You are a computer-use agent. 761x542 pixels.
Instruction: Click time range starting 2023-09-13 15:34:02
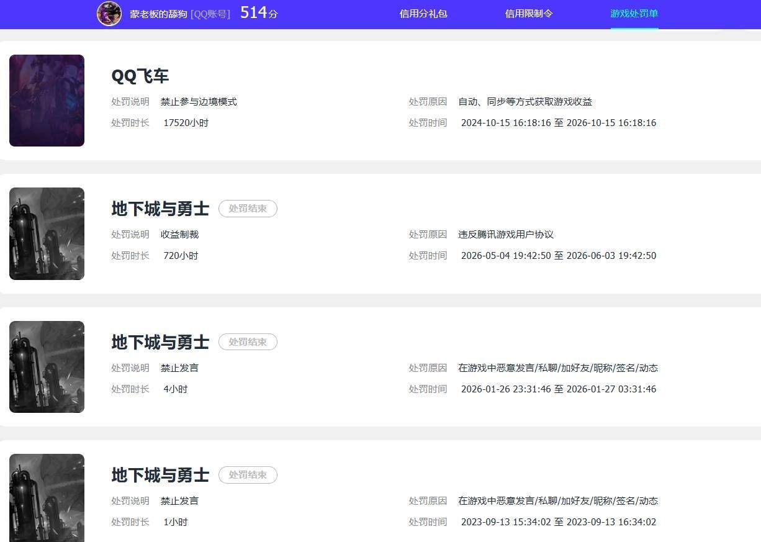[559, 522]
